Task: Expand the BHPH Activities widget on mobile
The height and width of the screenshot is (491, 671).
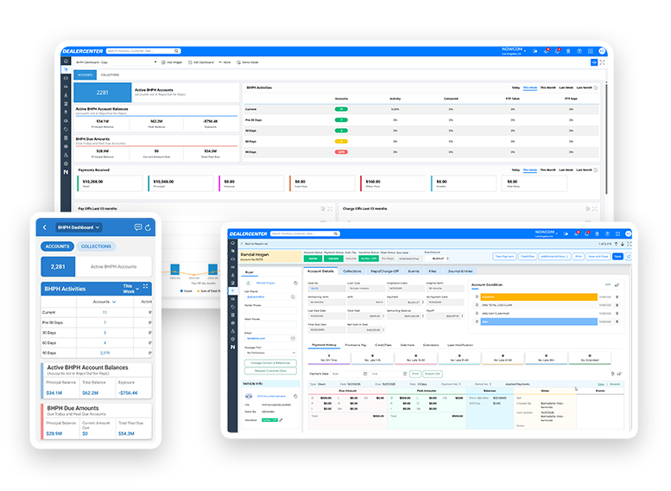Action: 145,287
